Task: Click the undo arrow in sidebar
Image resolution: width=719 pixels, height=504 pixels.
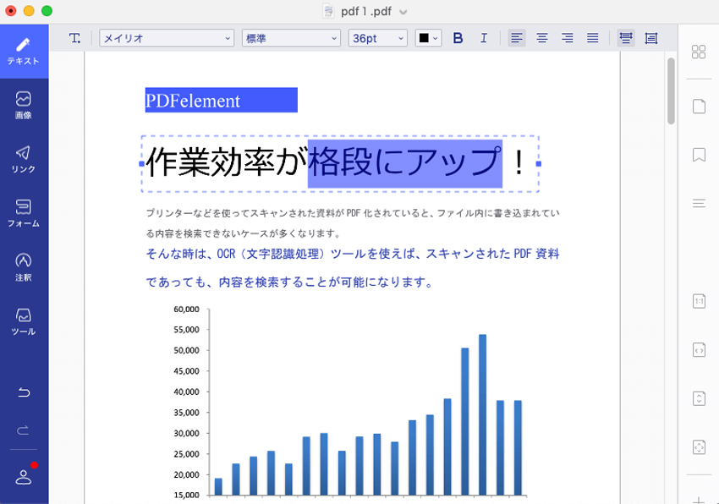Action: pos(24,392)
